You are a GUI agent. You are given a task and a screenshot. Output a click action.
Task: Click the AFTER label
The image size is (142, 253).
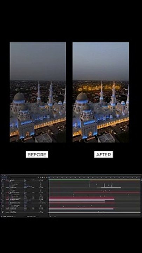tap(103, 155)
